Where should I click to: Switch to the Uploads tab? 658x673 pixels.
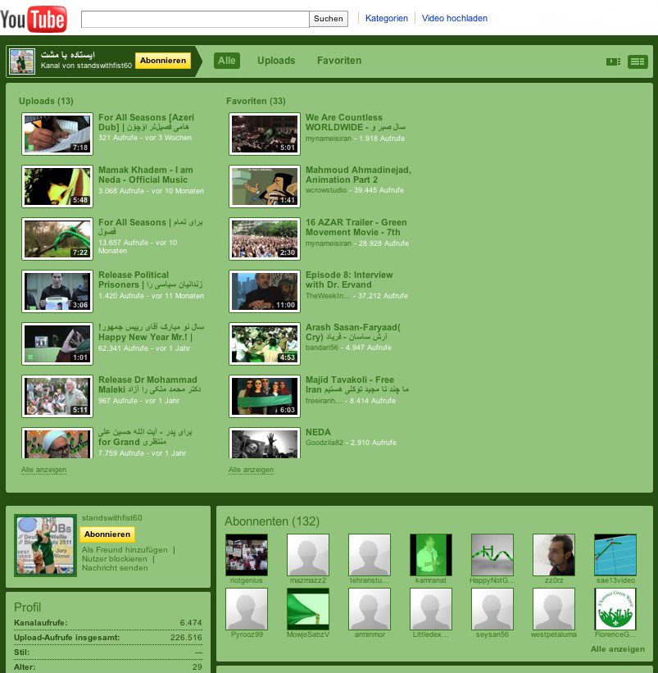[x=276, y=60]
